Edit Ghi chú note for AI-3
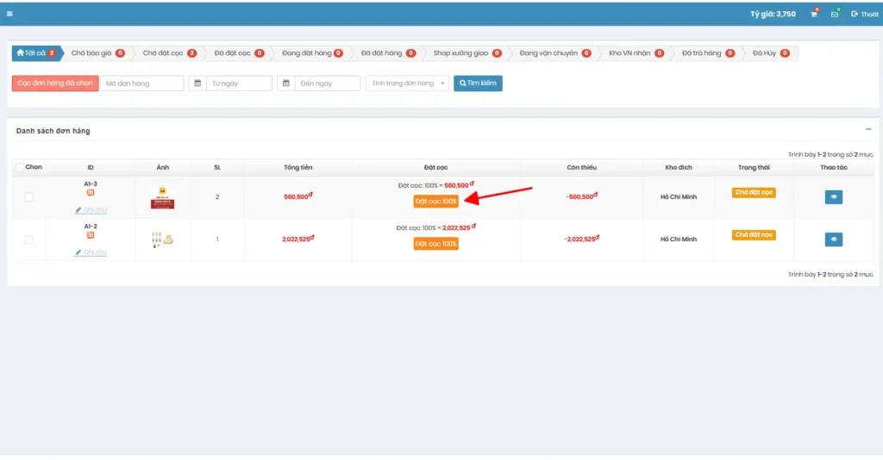 (x=91, y=209)
